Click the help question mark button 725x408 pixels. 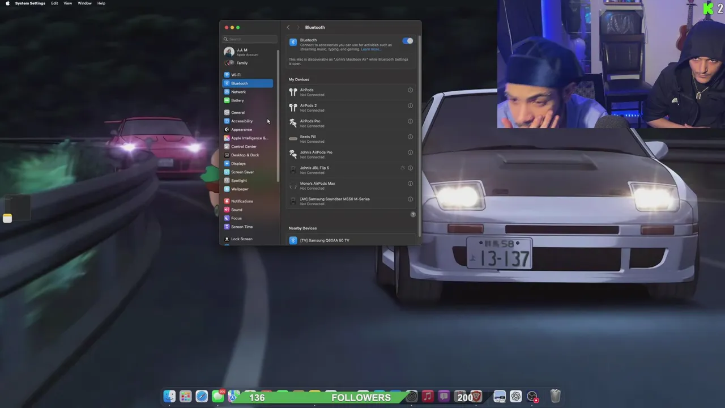(413, 214)
